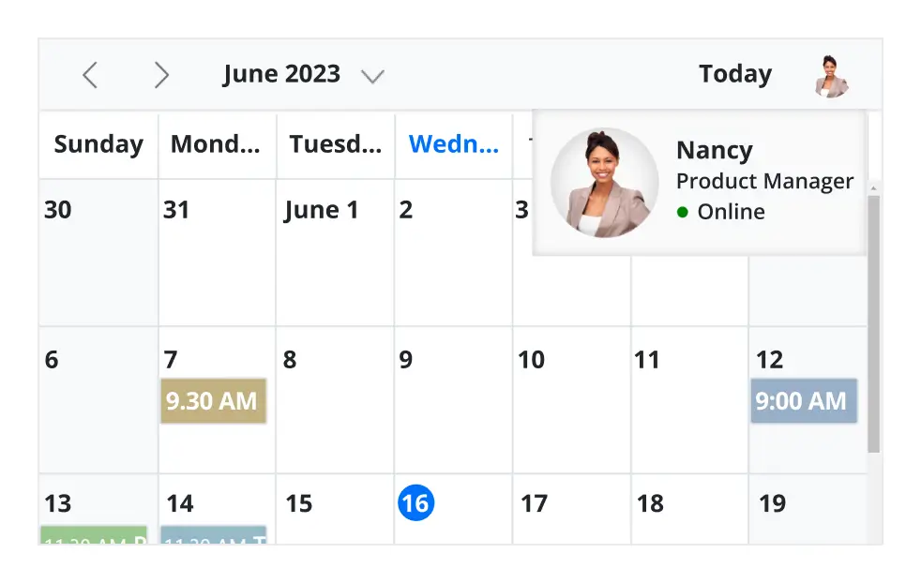Screen dimensions: 921x583
Task: Open the 9:00 AM event on June 12
Action: (804, 400)
